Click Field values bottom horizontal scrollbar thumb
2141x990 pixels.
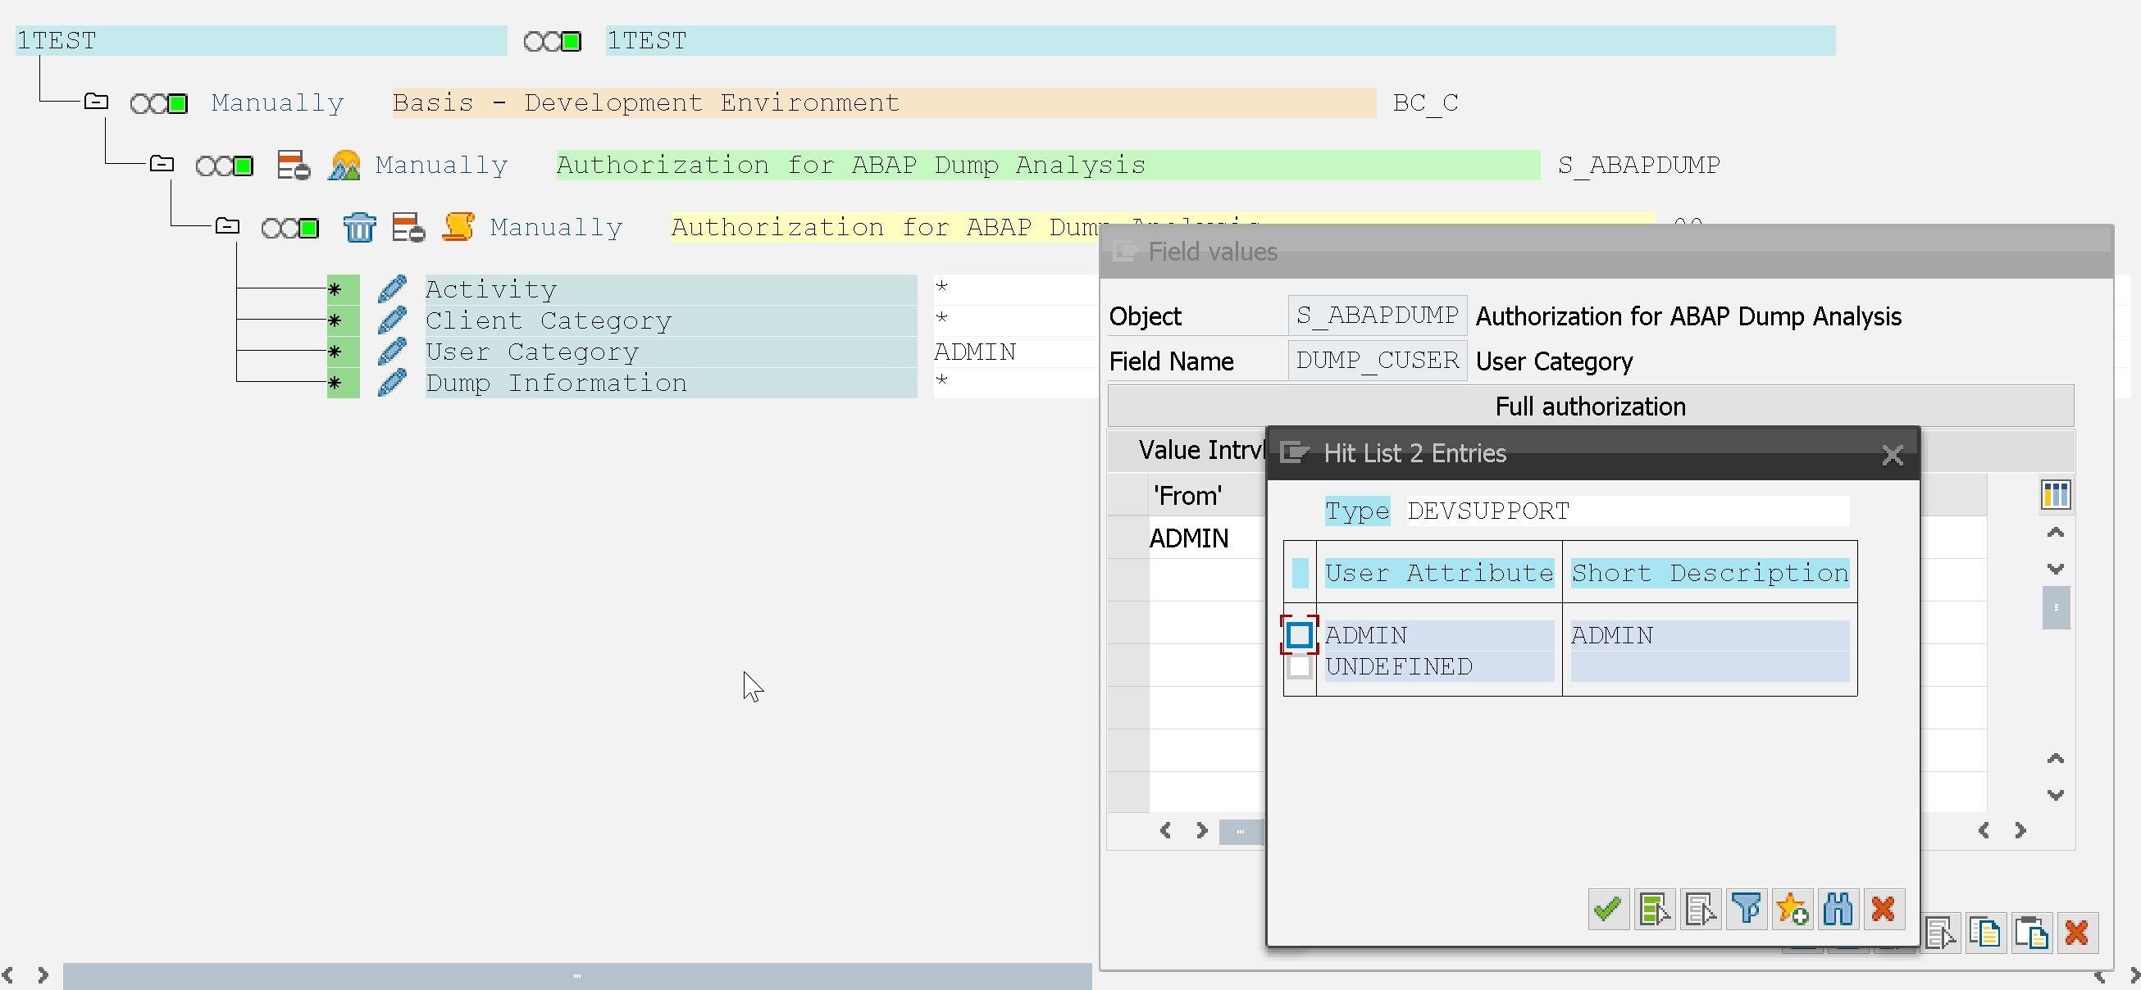pyautogui.click(x=1240, y=831)
